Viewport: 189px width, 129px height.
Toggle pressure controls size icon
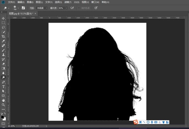(96, 8)
